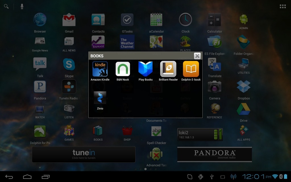The width and height of the screenshot is (291, 182).
Task: Start voice search with microphone icon
Action: (22, 7)
